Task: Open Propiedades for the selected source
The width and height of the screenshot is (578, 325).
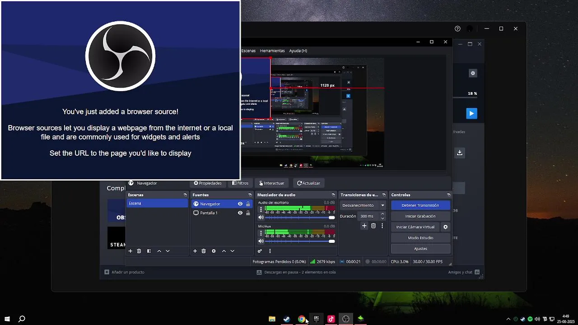Action: pos(208,183)
